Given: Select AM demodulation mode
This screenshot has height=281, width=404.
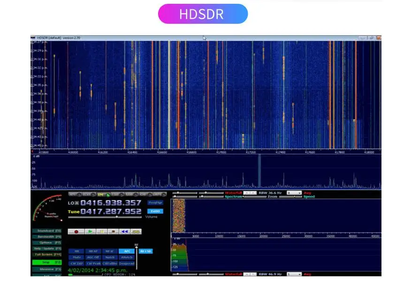Looking at the screenshot, I should [75, 194].
